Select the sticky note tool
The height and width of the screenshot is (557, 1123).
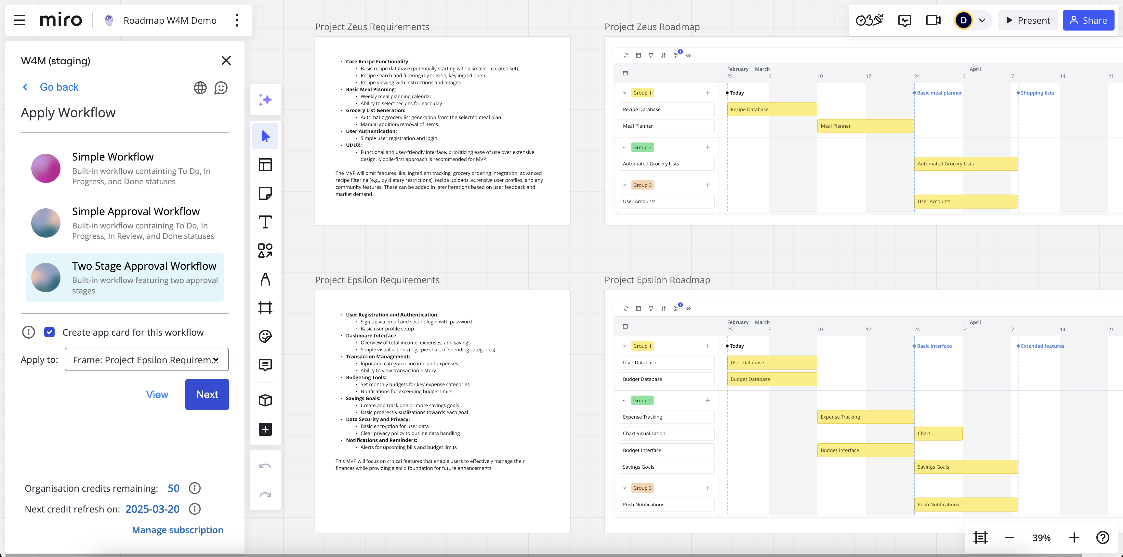click(x=265, y=193)
